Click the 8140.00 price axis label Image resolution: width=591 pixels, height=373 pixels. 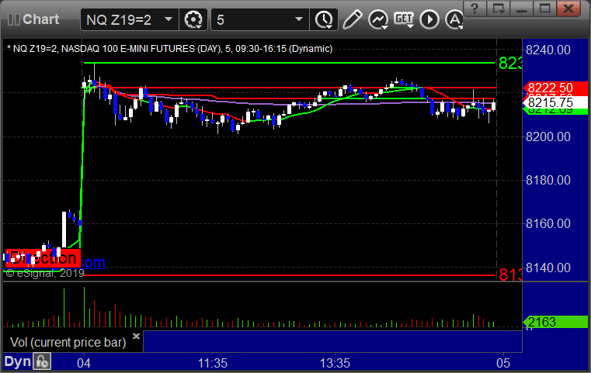tap(548, 268)
